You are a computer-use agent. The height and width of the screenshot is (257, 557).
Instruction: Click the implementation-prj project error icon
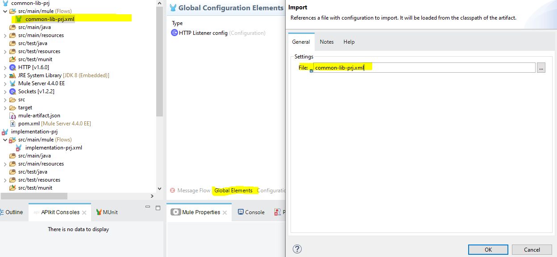point(5,132)
